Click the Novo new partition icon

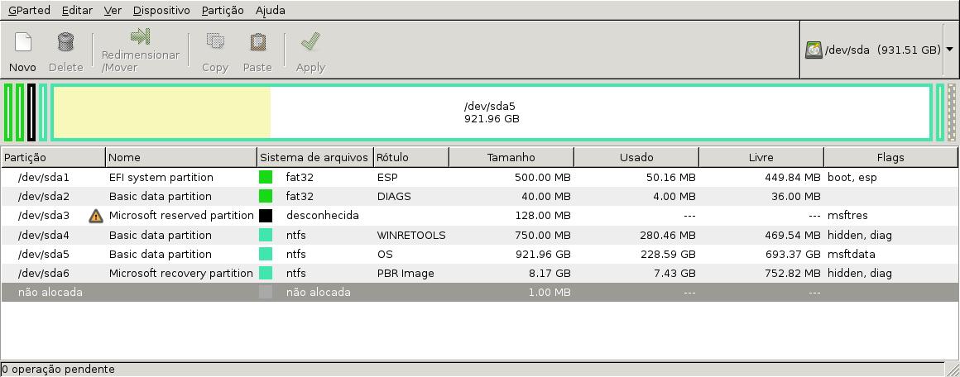click(22, 42)
